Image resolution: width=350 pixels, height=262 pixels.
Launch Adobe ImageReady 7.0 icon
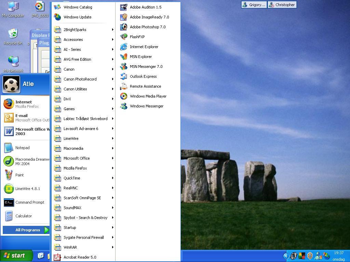click(x=124, y=17)
